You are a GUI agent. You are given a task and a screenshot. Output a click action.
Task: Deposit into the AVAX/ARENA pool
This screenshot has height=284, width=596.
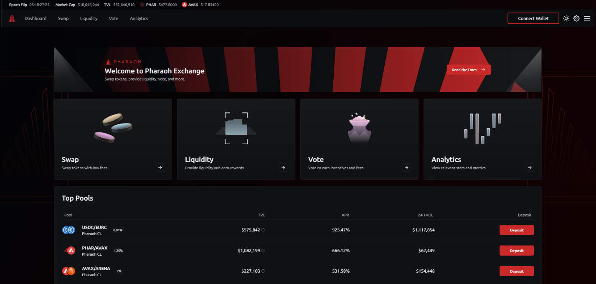(x=517, y=271)
